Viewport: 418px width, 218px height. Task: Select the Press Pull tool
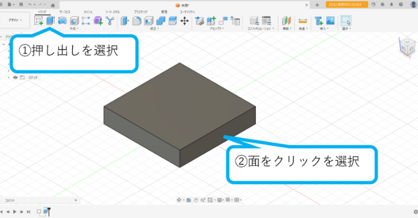tap(125, 21)
